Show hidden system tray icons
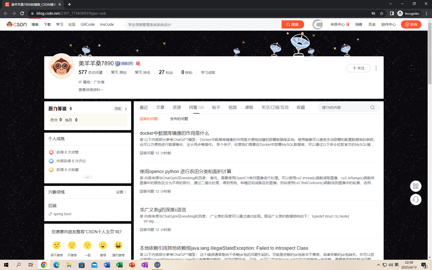Viewport: 432px width, 270px height. click(x=378, y=265)
